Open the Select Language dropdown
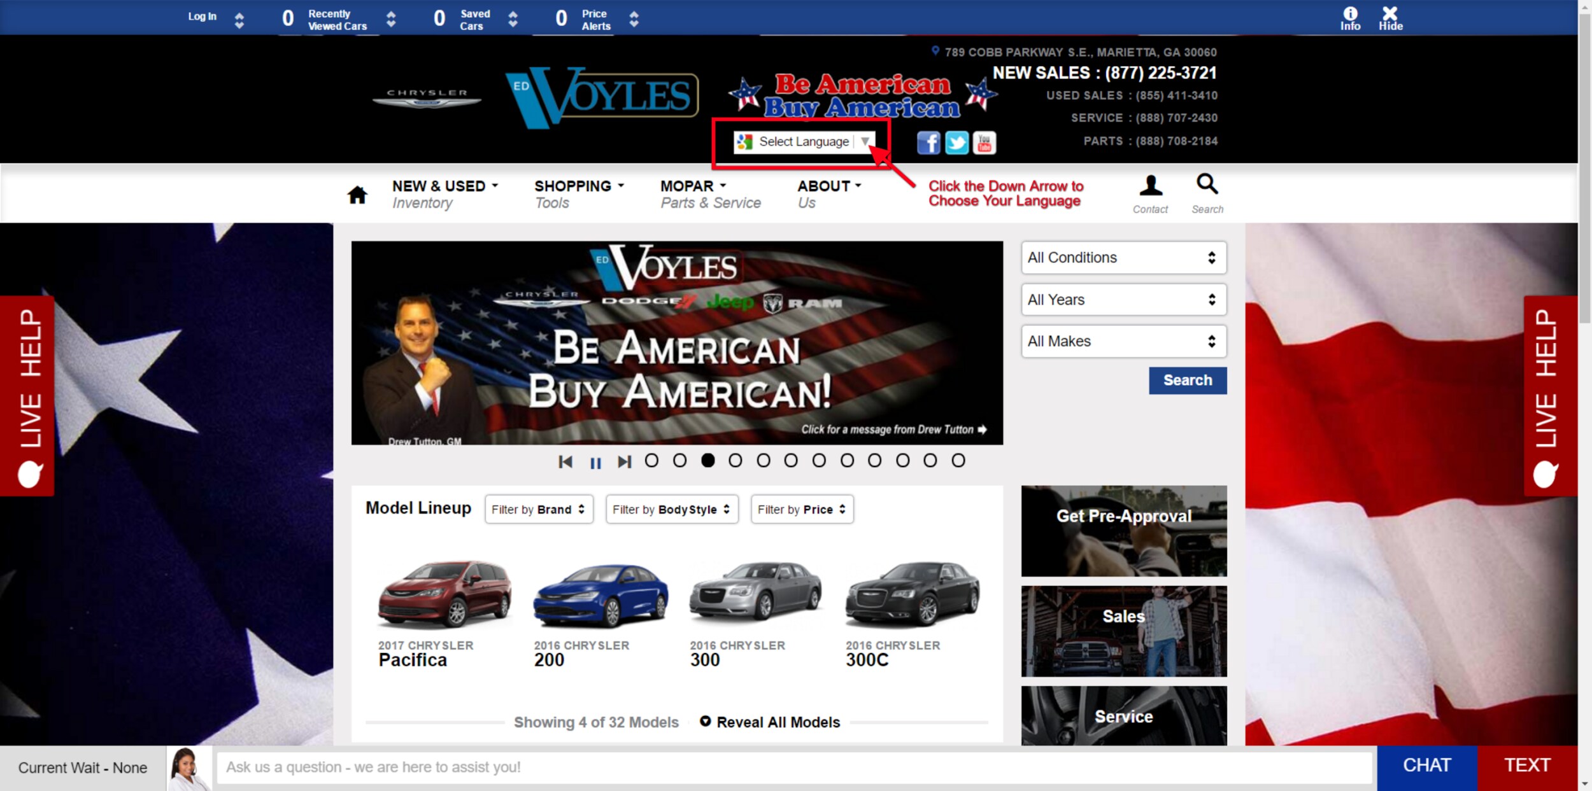1592x791 pixels. pyautogui.click(x=804, y=142)
